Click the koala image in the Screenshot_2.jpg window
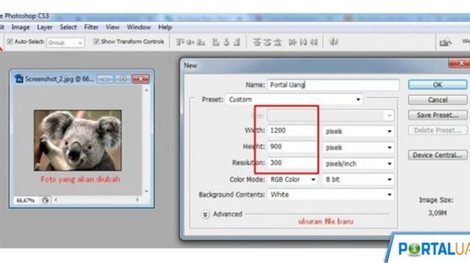Screen dimensions: 470x263 click(x=77, y=140)
